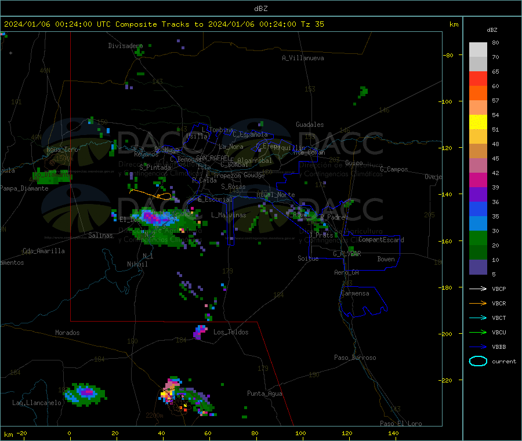Viewport: 522px width, 441px height.
Task: Click the 'Cda_Amarilla' map label
Action: pos(43,251)
